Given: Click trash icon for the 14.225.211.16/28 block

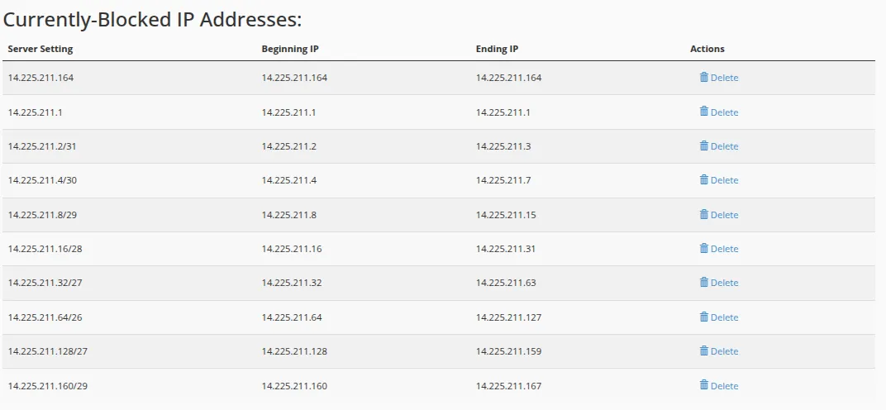Looking at the screenshot, I should pos(704,248).
